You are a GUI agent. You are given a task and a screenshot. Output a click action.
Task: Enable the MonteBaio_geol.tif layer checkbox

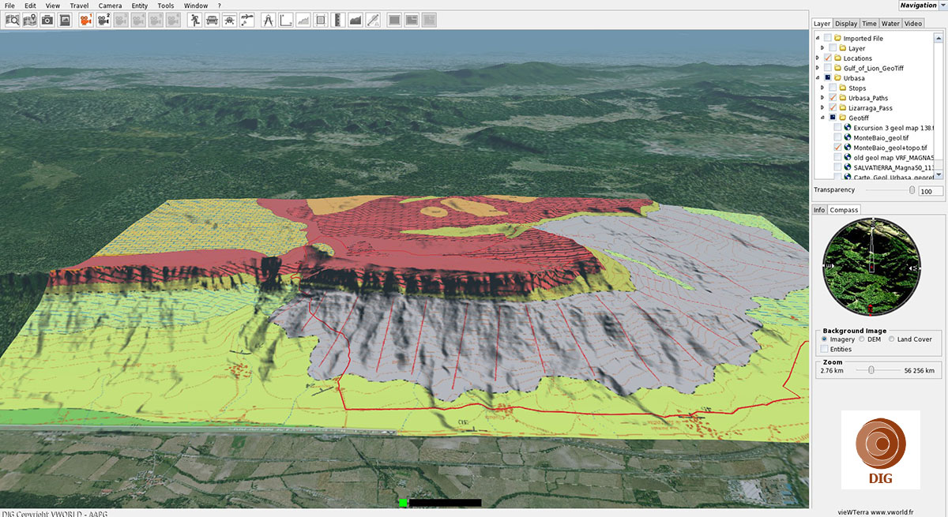point(837,137)
